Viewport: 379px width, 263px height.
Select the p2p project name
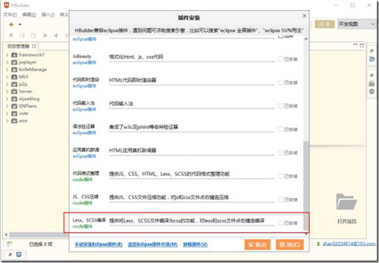[x=23, y=84]
